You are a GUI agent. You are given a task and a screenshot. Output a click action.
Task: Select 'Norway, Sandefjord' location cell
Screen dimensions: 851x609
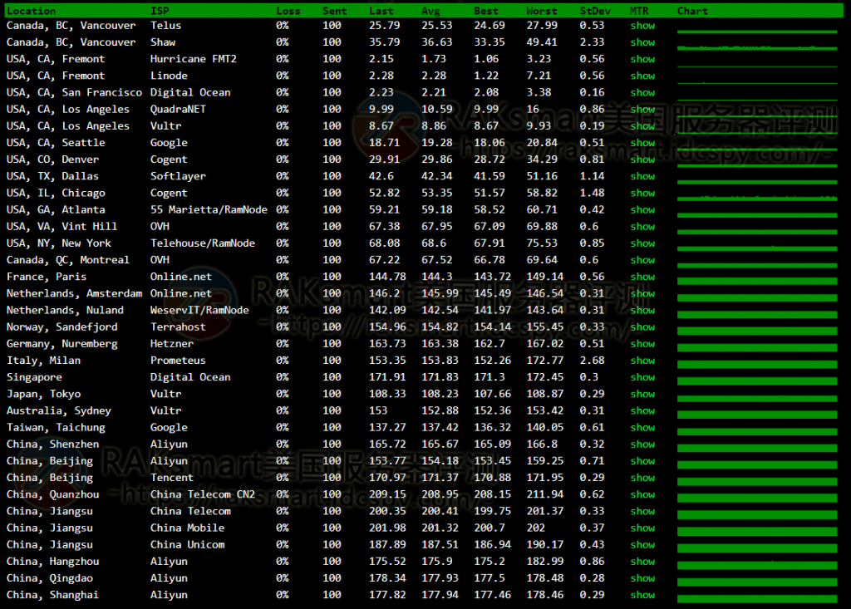pyautogui.click(x=61, y=327)
